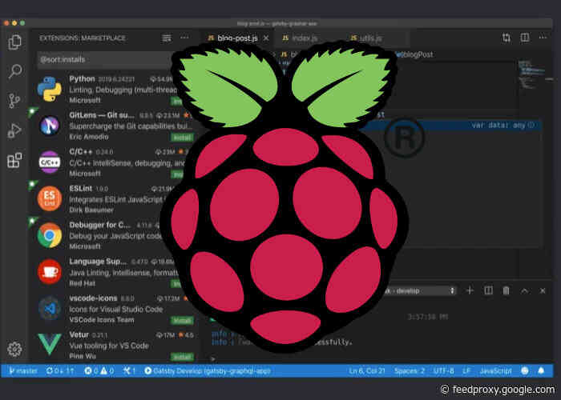Click the feedback smiley in status bar
The image size is (561, 400).
pyautogui.click(x=524, y=370)
